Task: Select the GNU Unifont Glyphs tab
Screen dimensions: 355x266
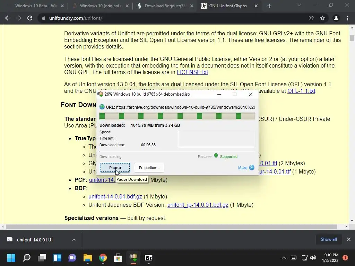Action: click(227, 6)
